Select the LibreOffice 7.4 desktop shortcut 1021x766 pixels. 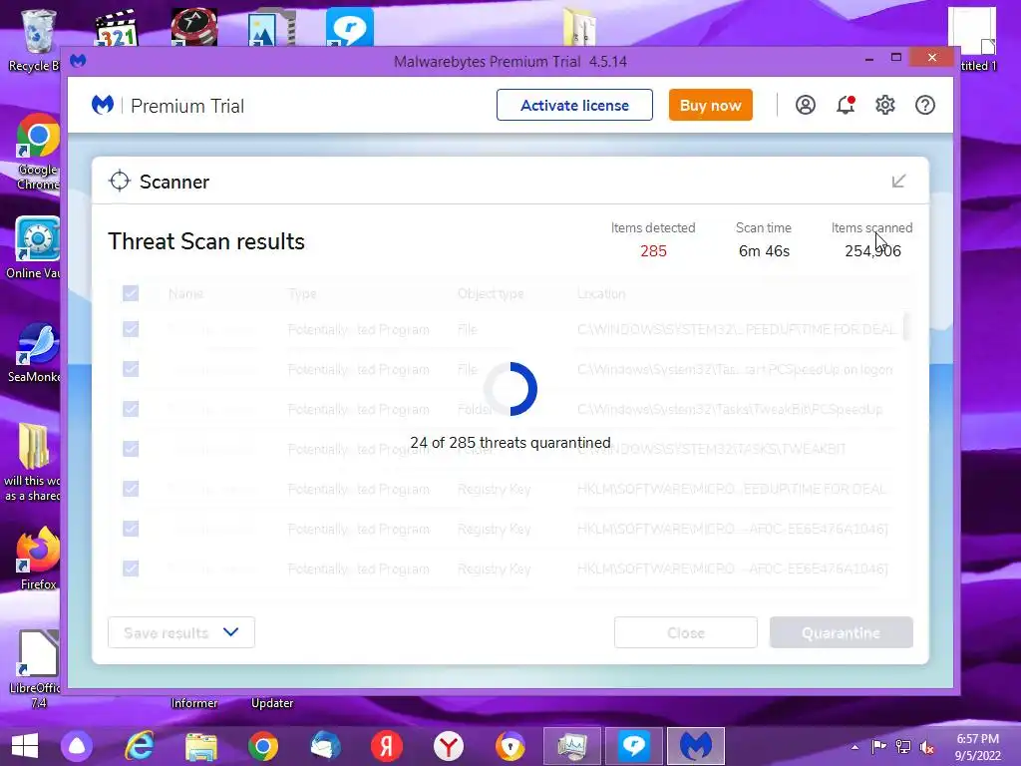click(36, 669)
